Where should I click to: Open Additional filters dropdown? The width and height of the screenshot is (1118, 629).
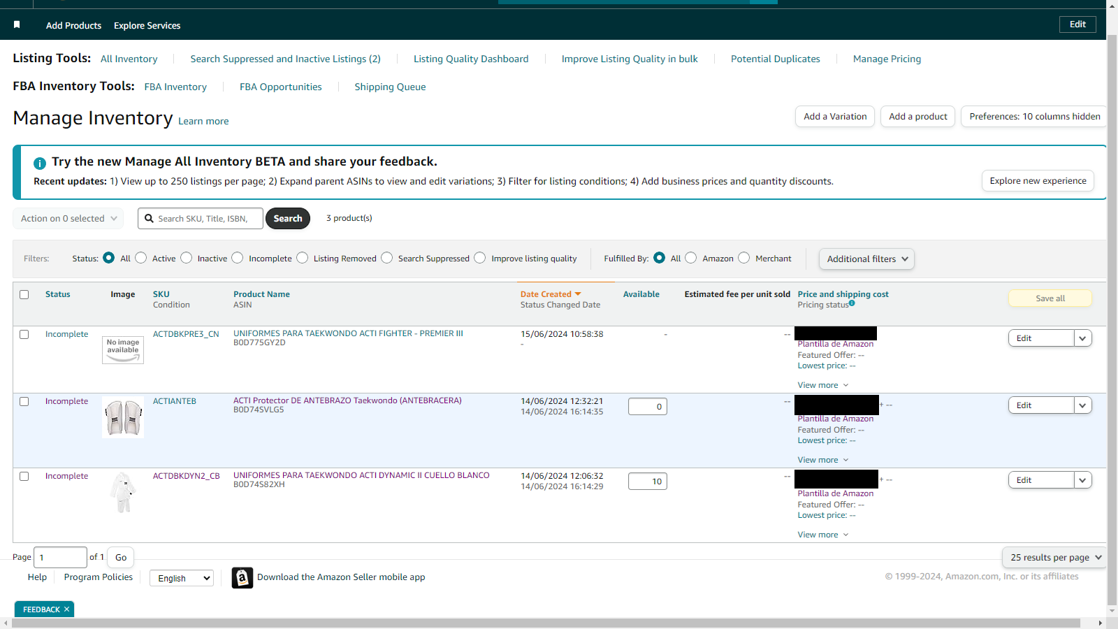(866, 259)
